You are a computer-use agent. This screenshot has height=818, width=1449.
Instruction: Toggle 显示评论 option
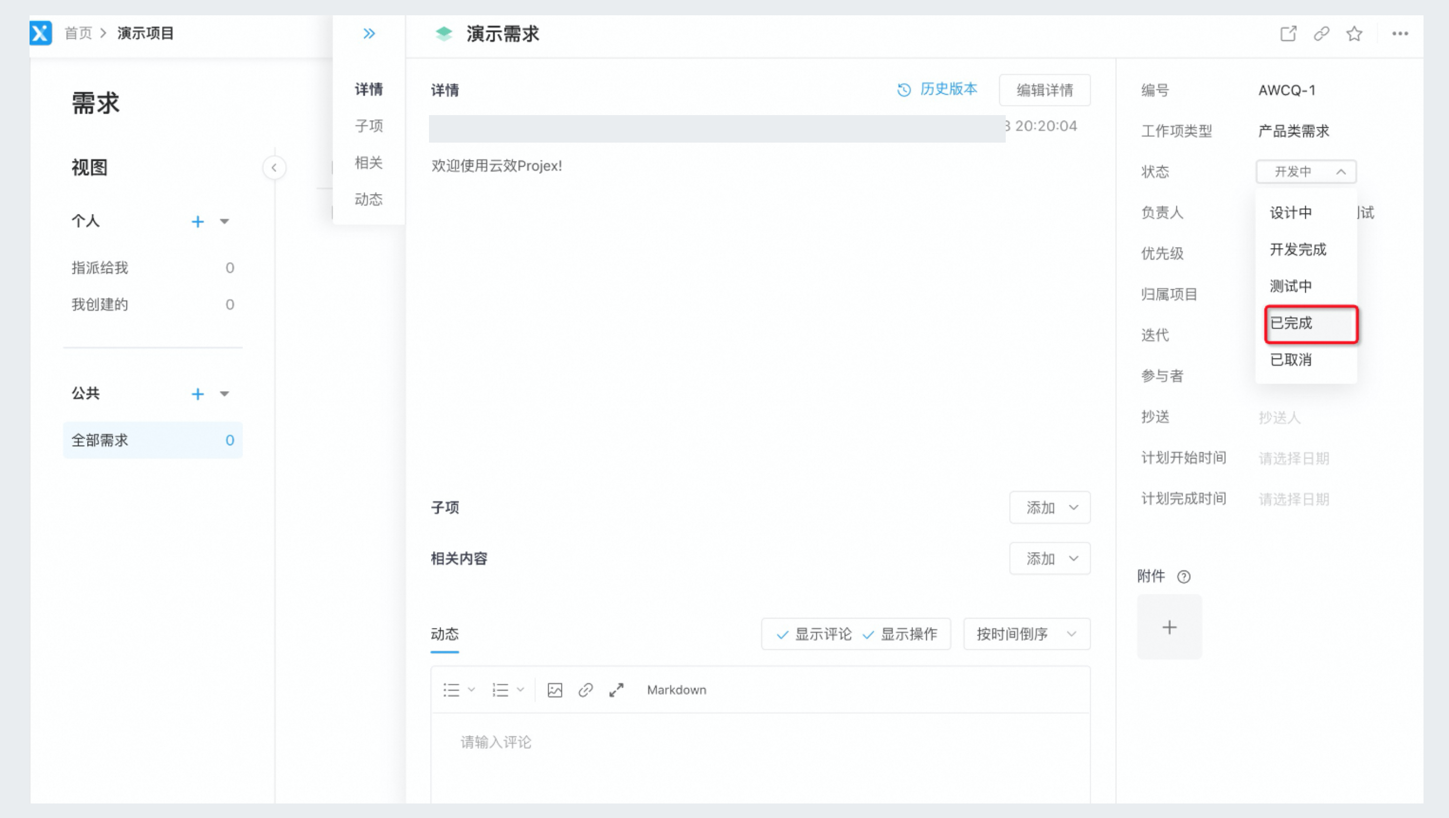813,634
